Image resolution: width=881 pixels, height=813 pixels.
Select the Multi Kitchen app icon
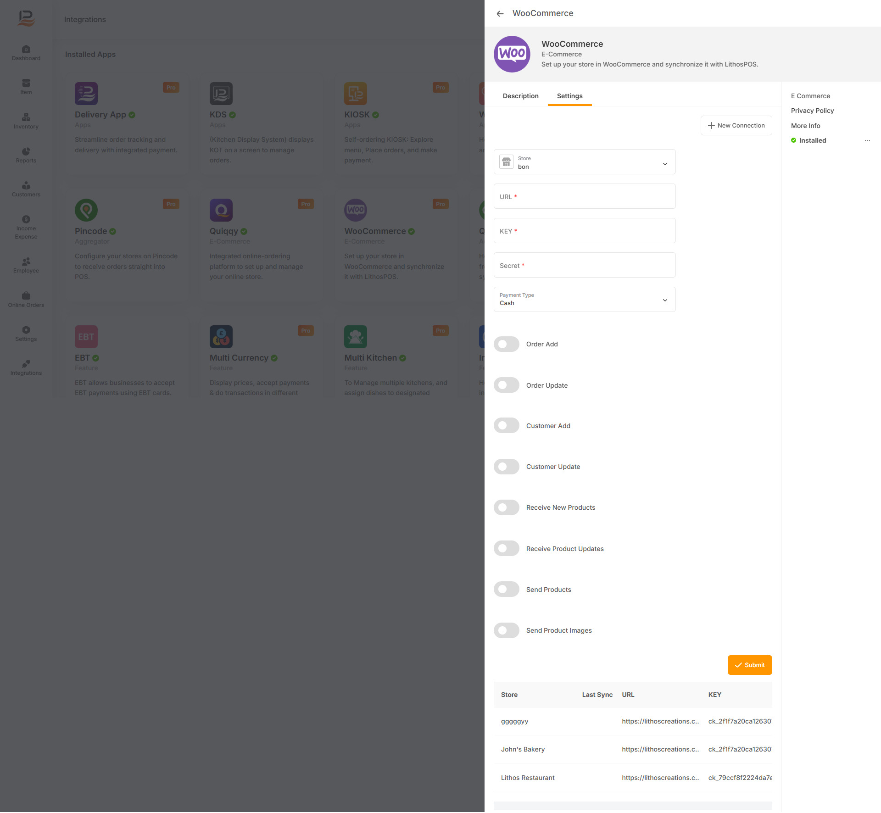coord(356,337)
